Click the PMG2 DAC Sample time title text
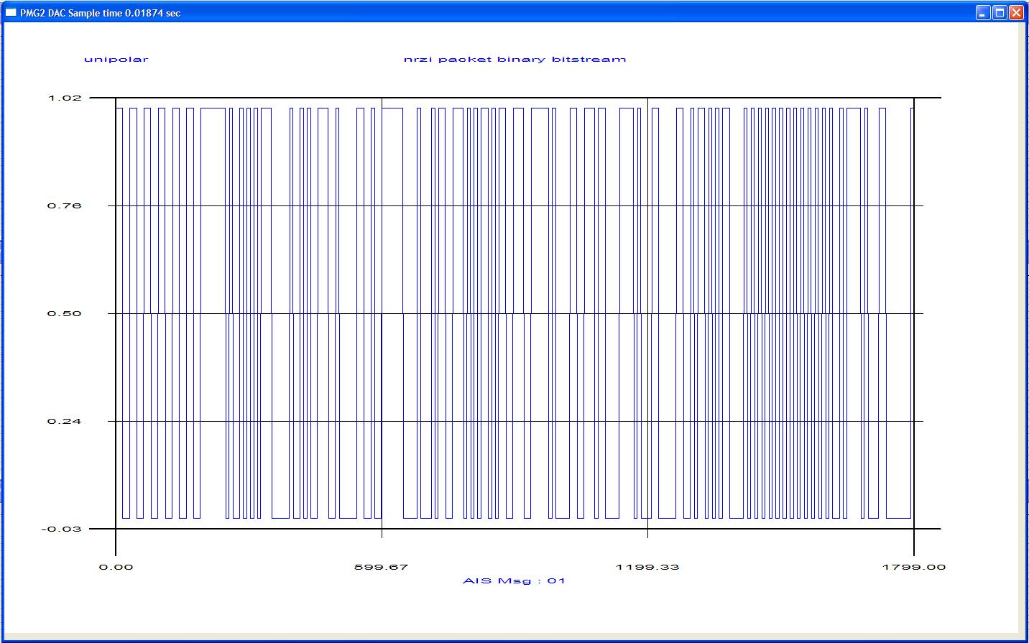 coord(100,13)
